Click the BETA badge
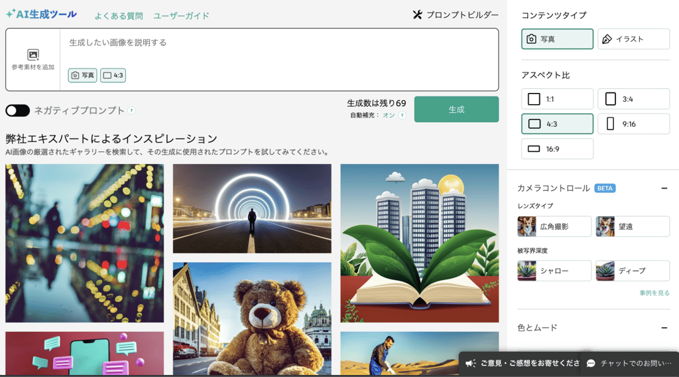 tap(605, 188)
